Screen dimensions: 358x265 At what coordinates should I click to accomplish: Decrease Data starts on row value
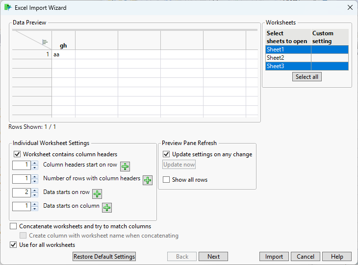click(35, 195)
